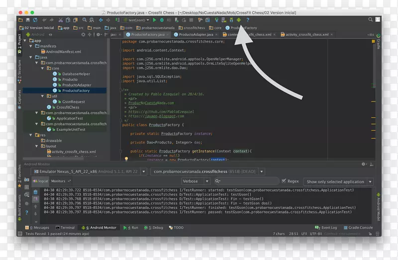Viewport: 398px width, 260px height.
Task: Open the Verbose log level dropdown
Action: point(193,182)
